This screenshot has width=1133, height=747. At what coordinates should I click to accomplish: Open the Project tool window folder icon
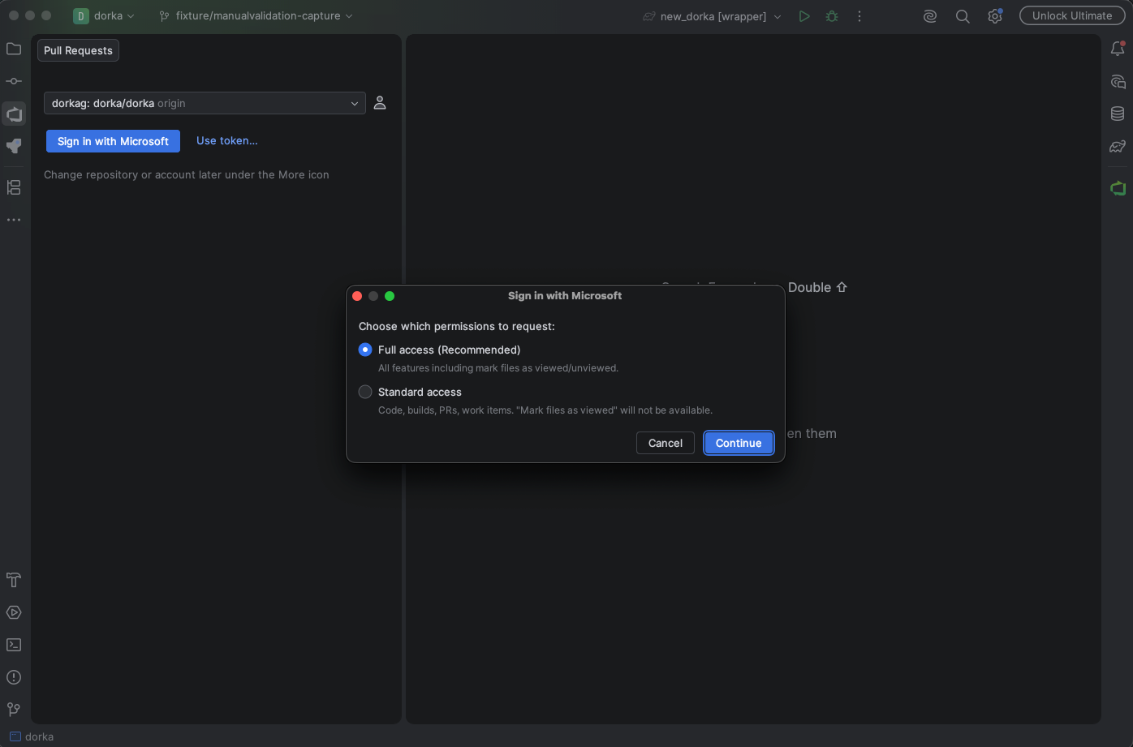[14, 49]
